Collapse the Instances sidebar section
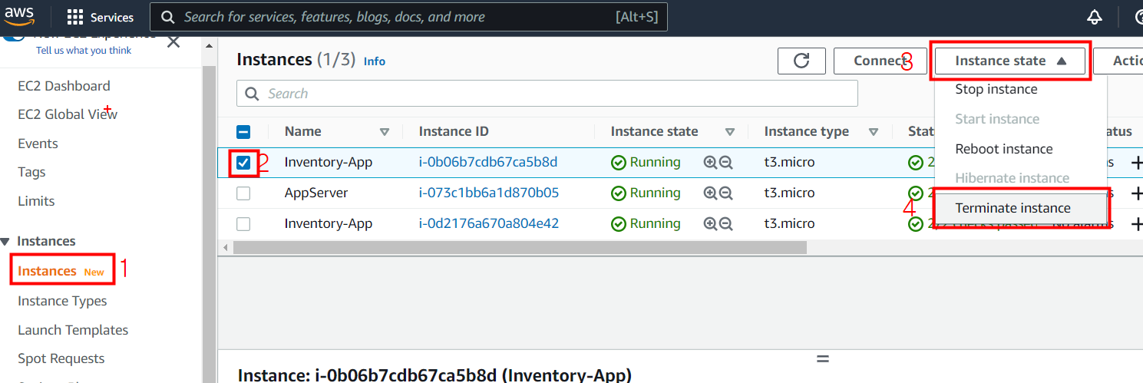 pos(5,242)
